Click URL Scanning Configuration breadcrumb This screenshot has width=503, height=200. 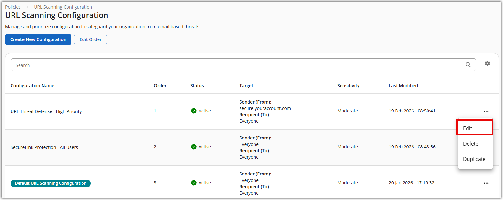pyautogui.click(x=63, y=7)
